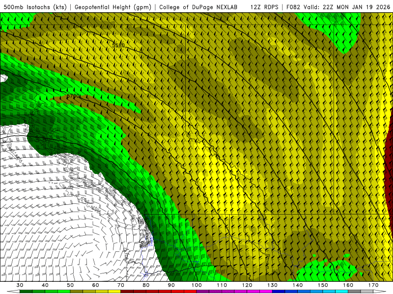Viewport: 393px width, 294px height.
Task: Select the olive 50-55 kt legend swatch
Action: click(77, 292)
